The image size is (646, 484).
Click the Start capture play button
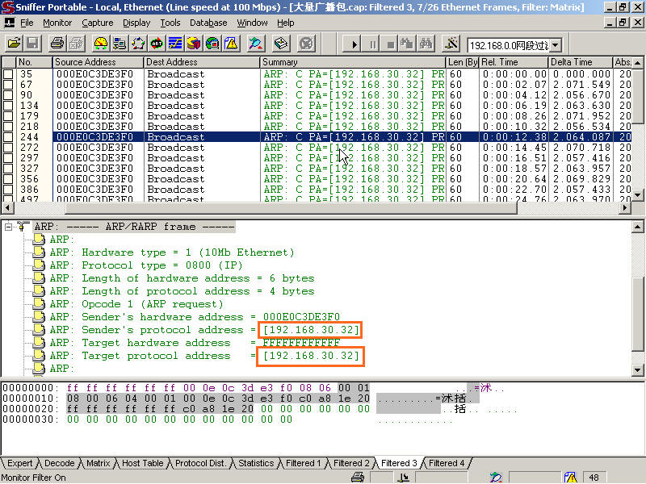click(353, 44)
